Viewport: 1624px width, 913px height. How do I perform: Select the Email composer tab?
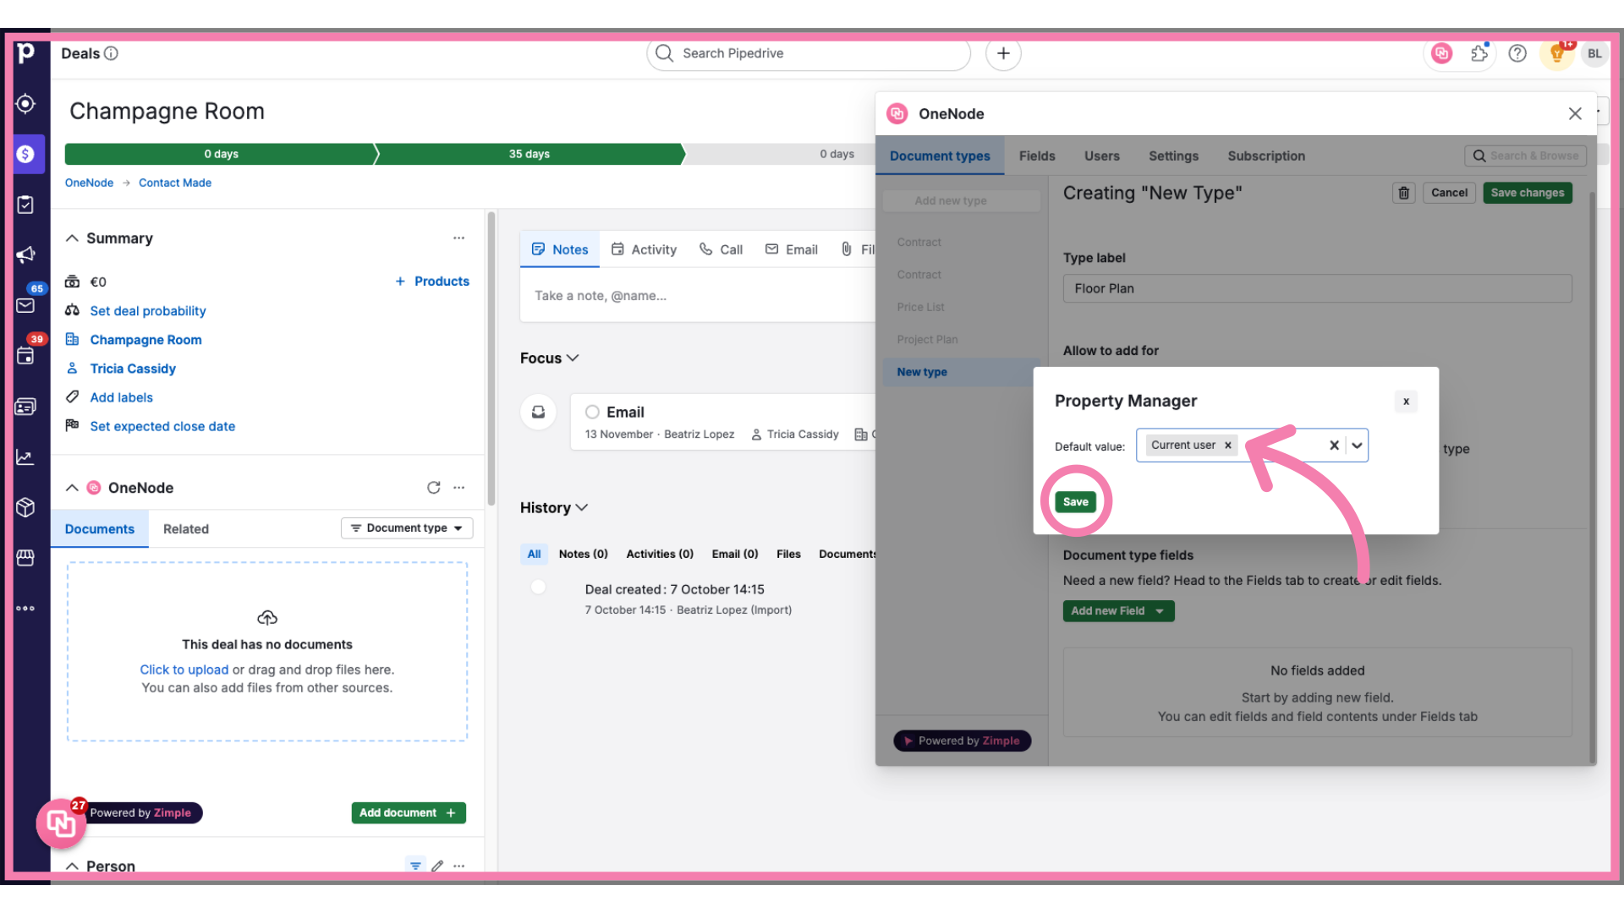tap(792, 249)
